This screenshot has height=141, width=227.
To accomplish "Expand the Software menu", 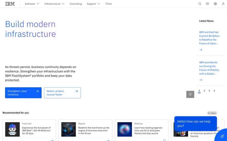I will 32,4.
